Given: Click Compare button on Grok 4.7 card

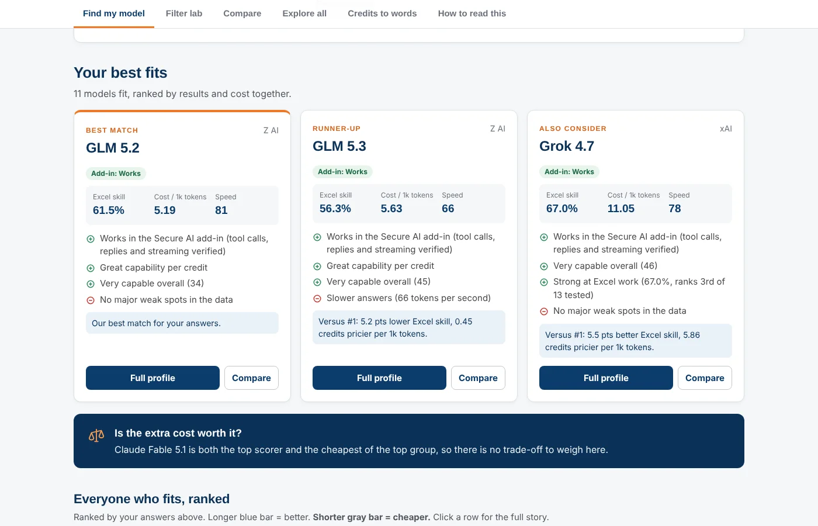Looking at the screenshot, I should (705, 378).
